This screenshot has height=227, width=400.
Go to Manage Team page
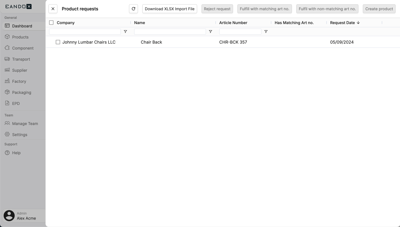pos(25,124)
